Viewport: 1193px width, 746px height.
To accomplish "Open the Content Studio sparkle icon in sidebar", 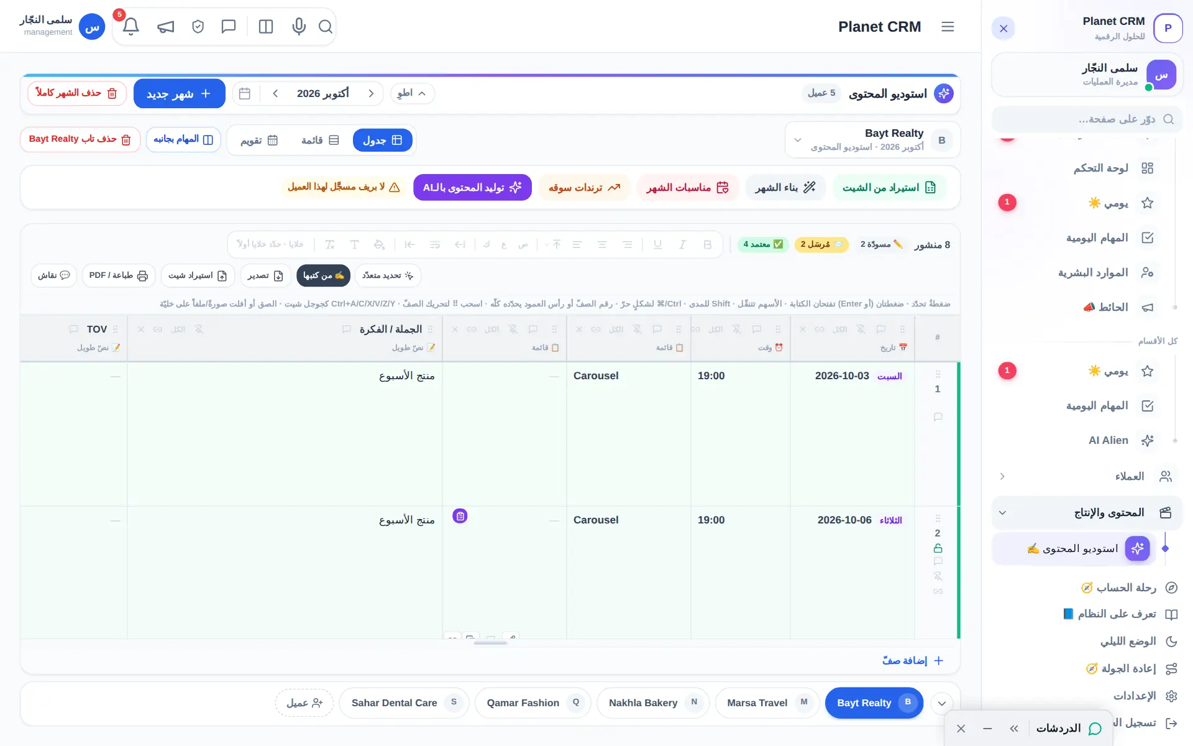I will (x=1138, y=548).
